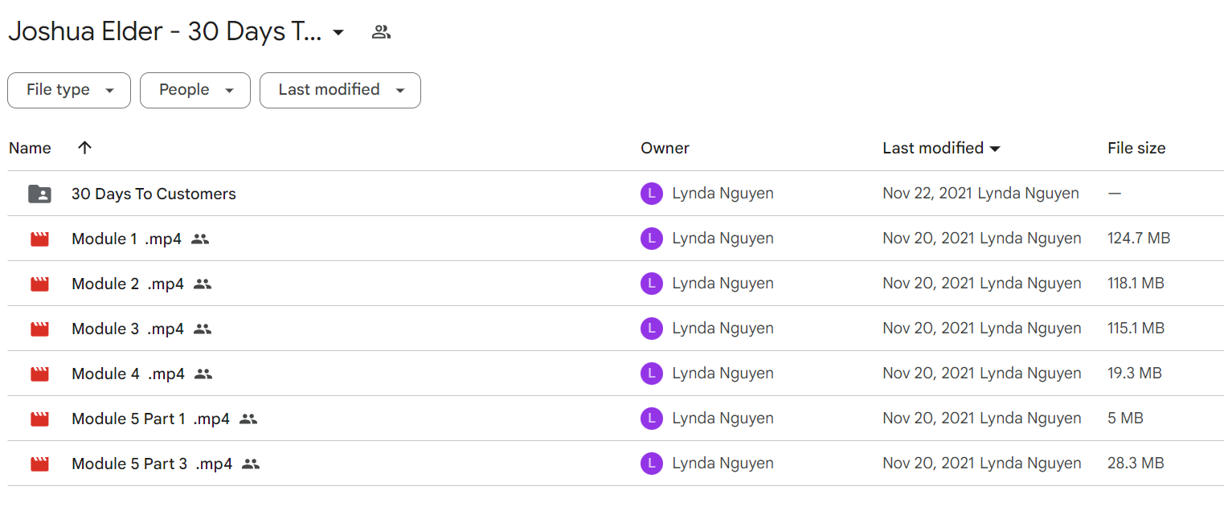Click the shared icon next to Module 2 .mp4

point(203,284)
